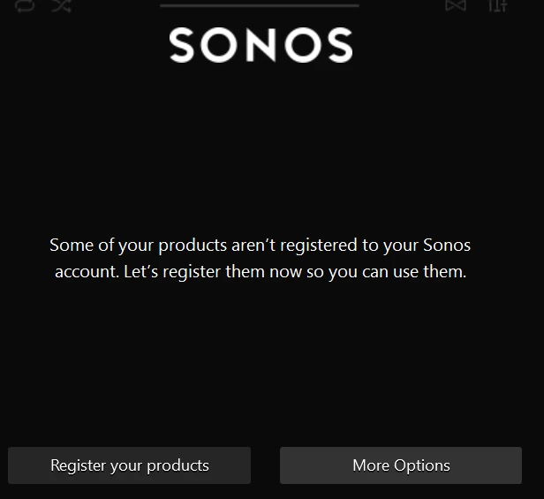
Task: Click the track progress bar at top
Action: coord(260,5)
